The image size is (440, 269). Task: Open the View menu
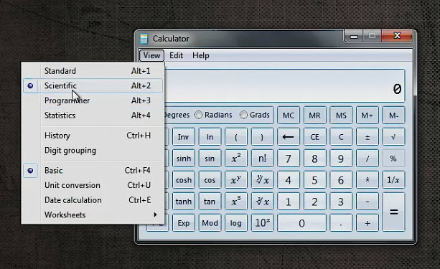pyautogui.click(x=151, y=55)
